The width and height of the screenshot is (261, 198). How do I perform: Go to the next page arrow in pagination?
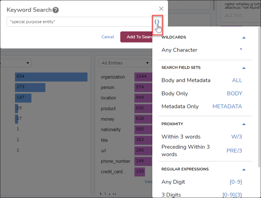point(110,194)
